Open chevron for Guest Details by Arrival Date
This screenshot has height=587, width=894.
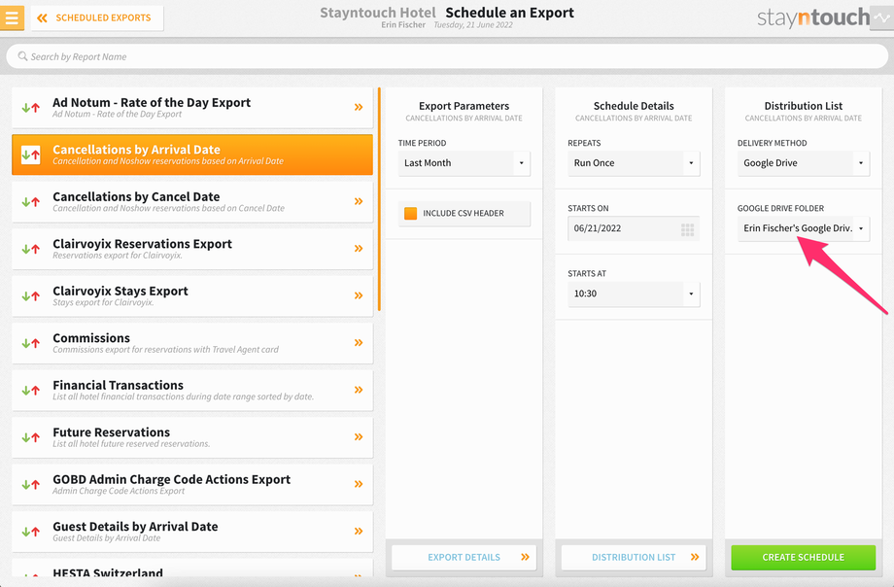[x=358, y=531]
